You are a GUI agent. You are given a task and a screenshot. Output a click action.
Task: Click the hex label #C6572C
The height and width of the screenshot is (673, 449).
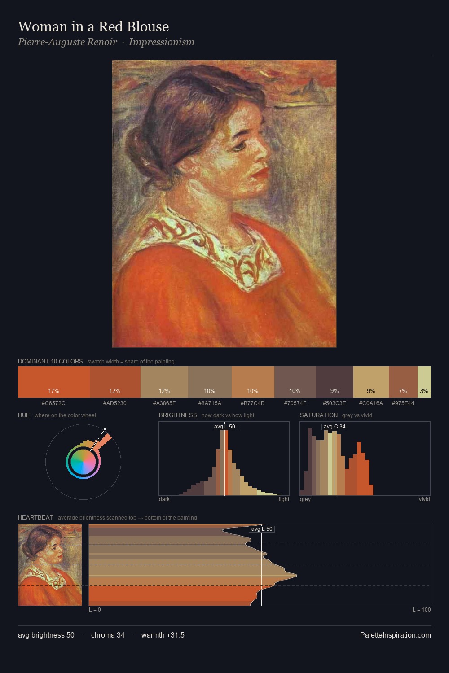coord(53,403)
